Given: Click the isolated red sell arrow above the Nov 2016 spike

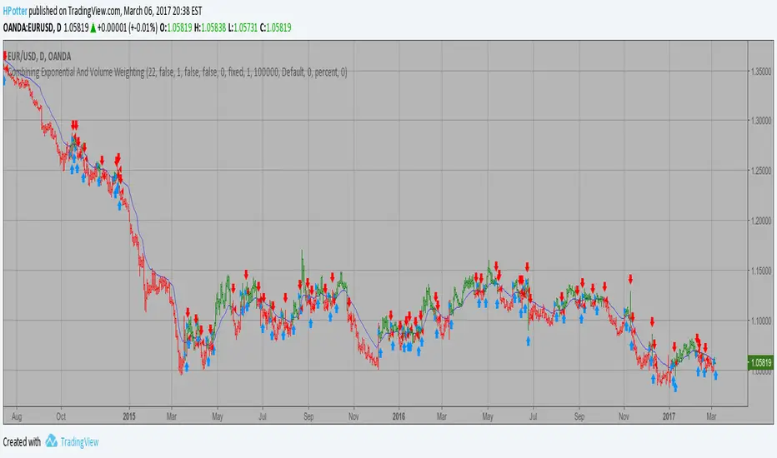Looking at the screenshot, I should (x=631, y=279).
